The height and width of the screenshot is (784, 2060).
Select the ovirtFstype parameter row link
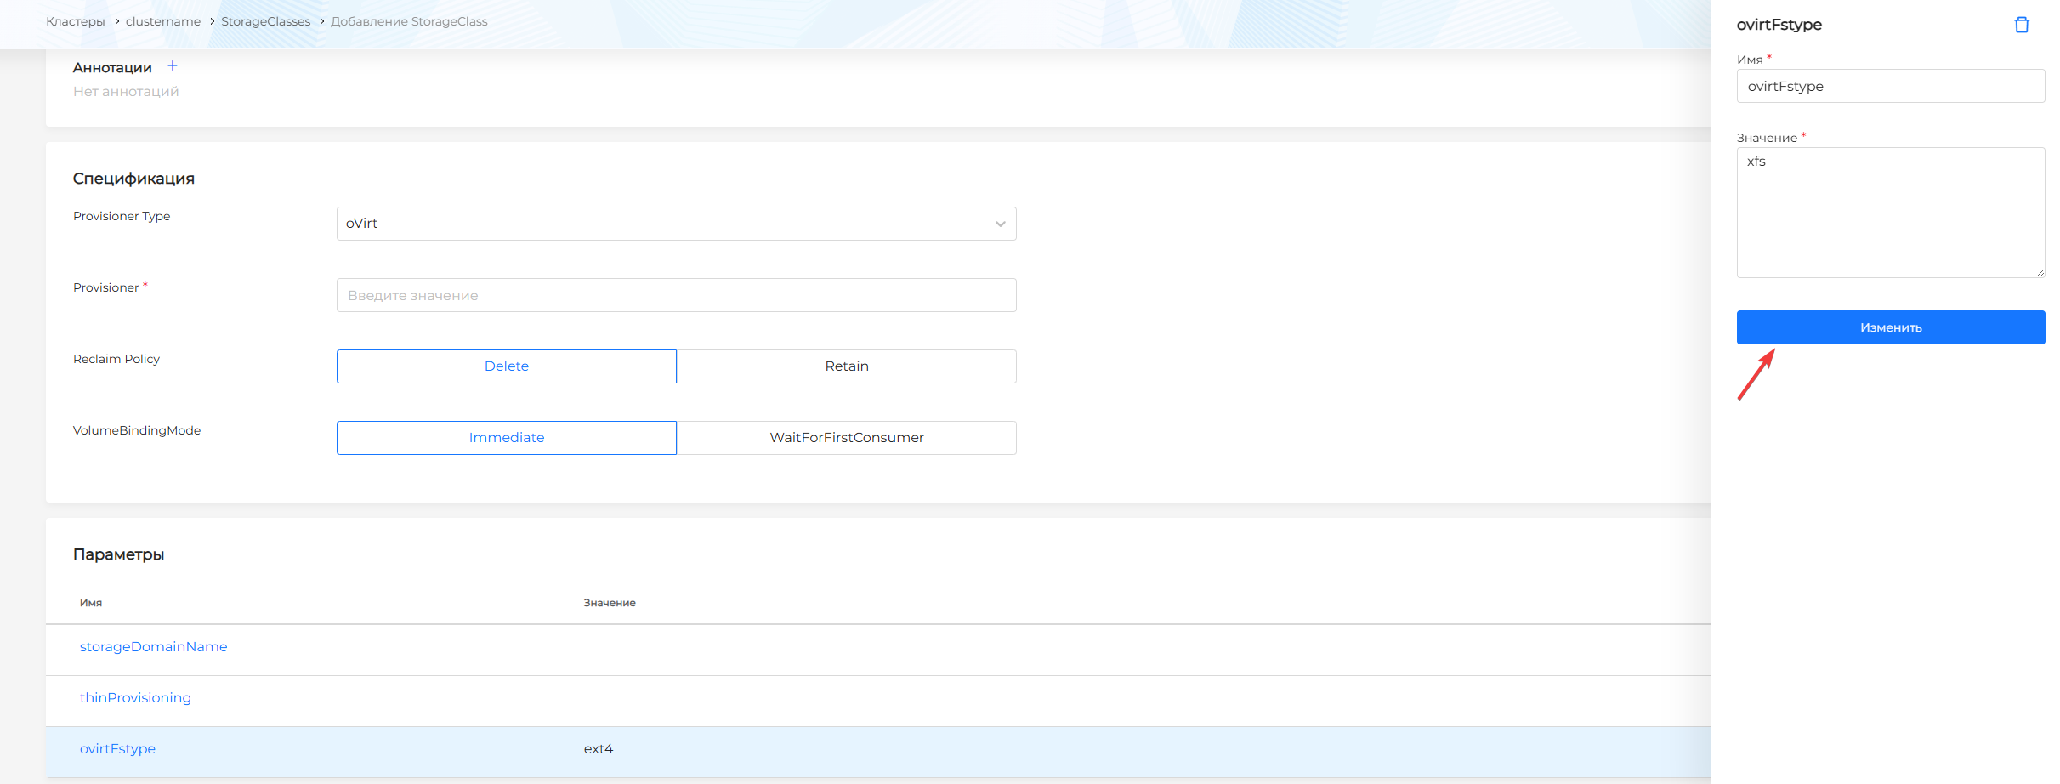tap(117, 749)
